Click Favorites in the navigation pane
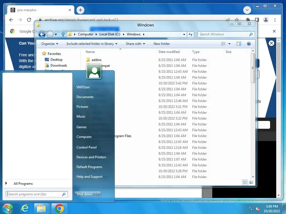286x214 pixels. tap(54, 54)
